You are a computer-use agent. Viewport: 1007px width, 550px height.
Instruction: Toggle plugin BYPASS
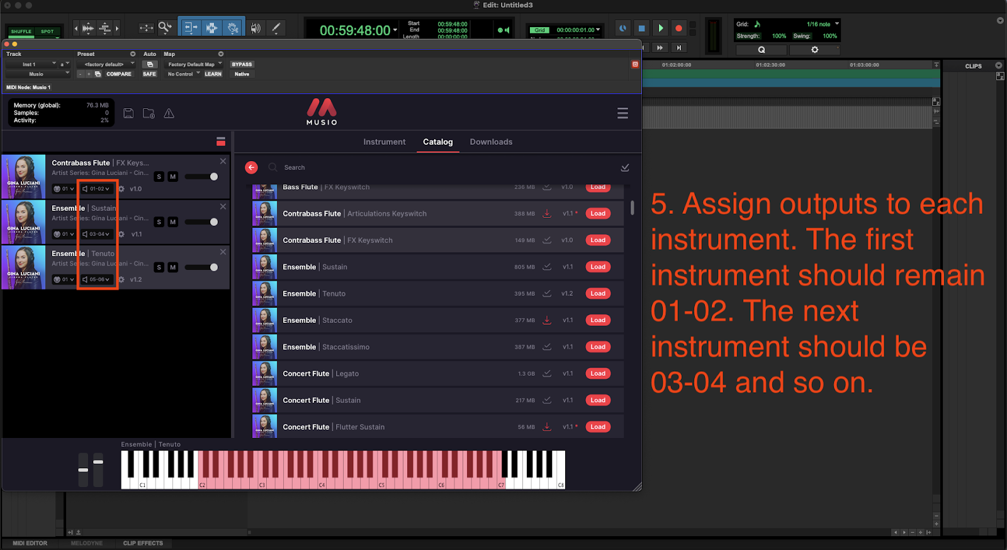click(x=242, y=64)
